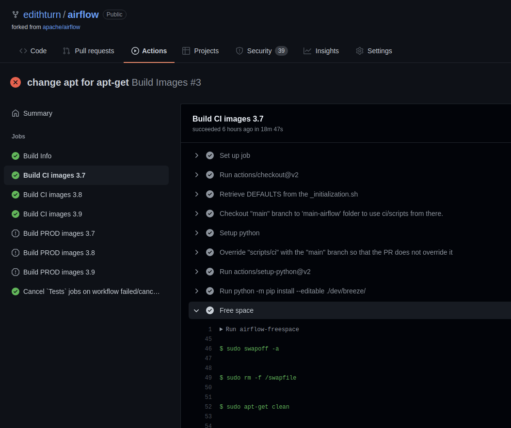Expand the pip install ./dev/breeze/ step
Viewport: 511px width, 428px height.
[x=196, y=291]
